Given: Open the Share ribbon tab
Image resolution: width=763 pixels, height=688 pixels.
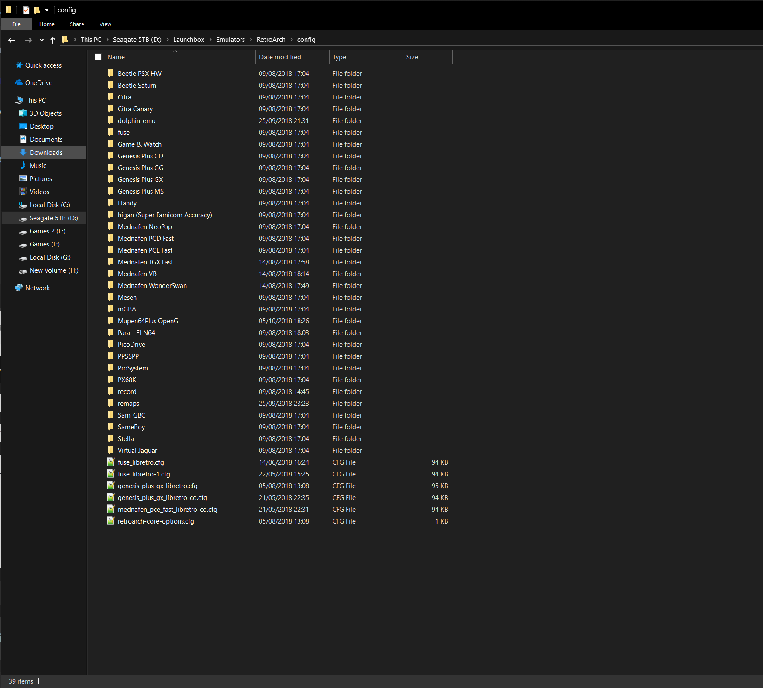Looking at the screenshot, I should point(77,24).
